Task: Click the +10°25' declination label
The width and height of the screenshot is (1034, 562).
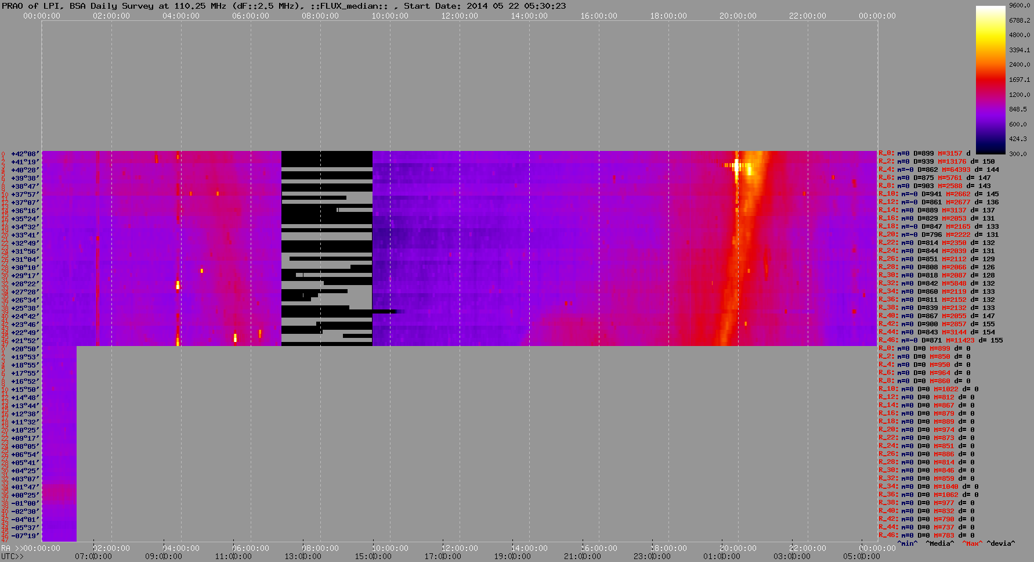Action: tap(25, 430)
